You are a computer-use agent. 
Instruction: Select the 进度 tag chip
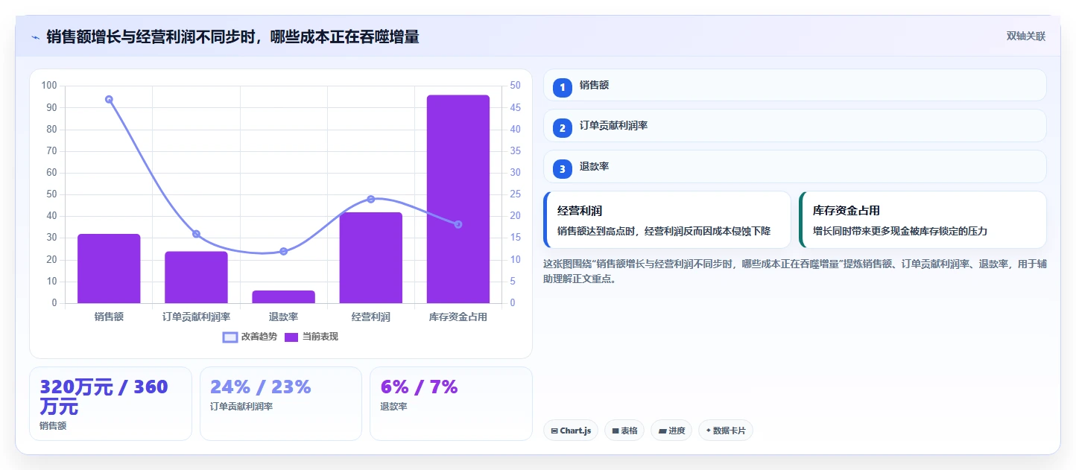pos(671,431)
